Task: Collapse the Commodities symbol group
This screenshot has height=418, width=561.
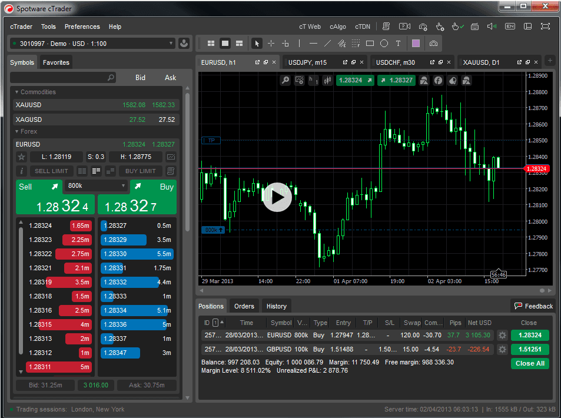Action: [x=16, y=92]
